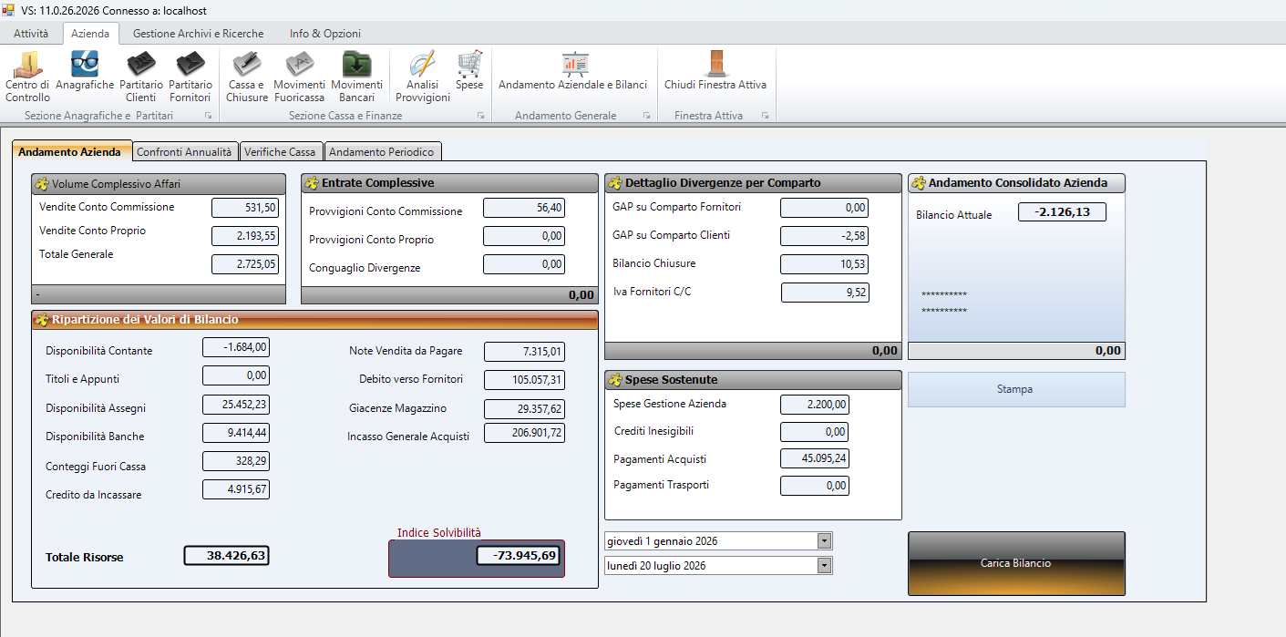Switch to Confronti Annualità tab
The image size is (1286, 637).
186,152
